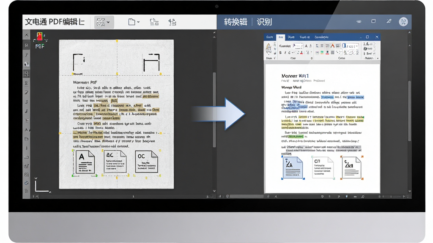Select the bookmark tool in the left sidebar
This screenshot has height=243, width=433.
(27, 45)
